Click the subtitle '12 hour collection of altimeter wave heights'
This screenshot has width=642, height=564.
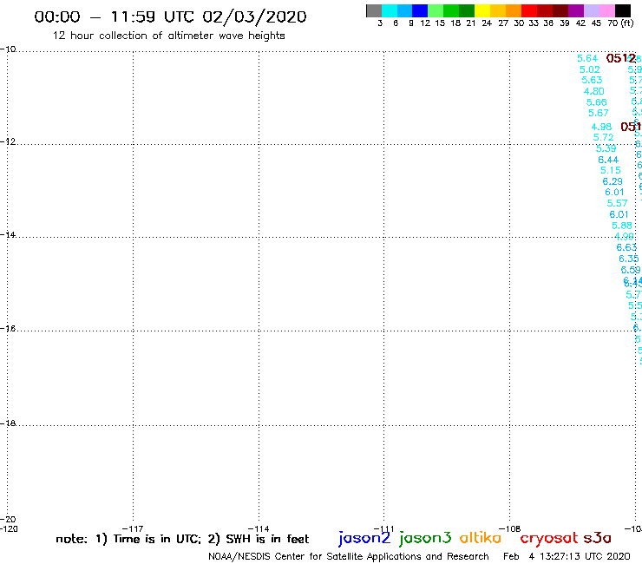[x=168, y=36]
